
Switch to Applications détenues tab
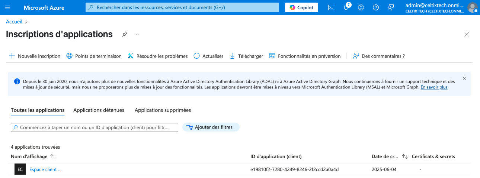click(99, 110)
